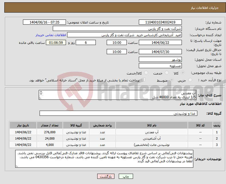Click the شماره نیاز field 1104001034002419
Viewport: 226px width, 184px height.
point(160,22)
